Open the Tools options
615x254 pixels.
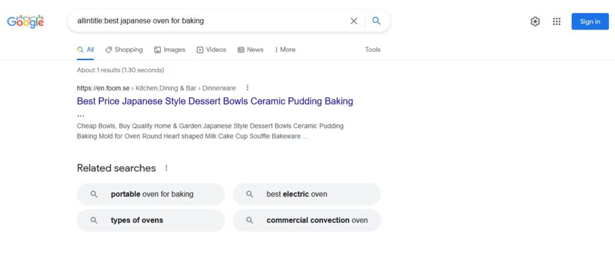tap(372, 50)
